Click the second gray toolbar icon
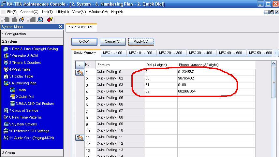 [x=14, y=20]
